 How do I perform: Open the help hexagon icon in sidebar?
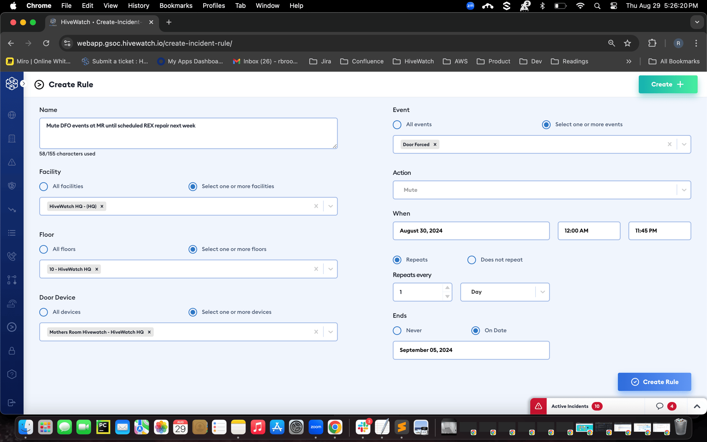(12, 374)
